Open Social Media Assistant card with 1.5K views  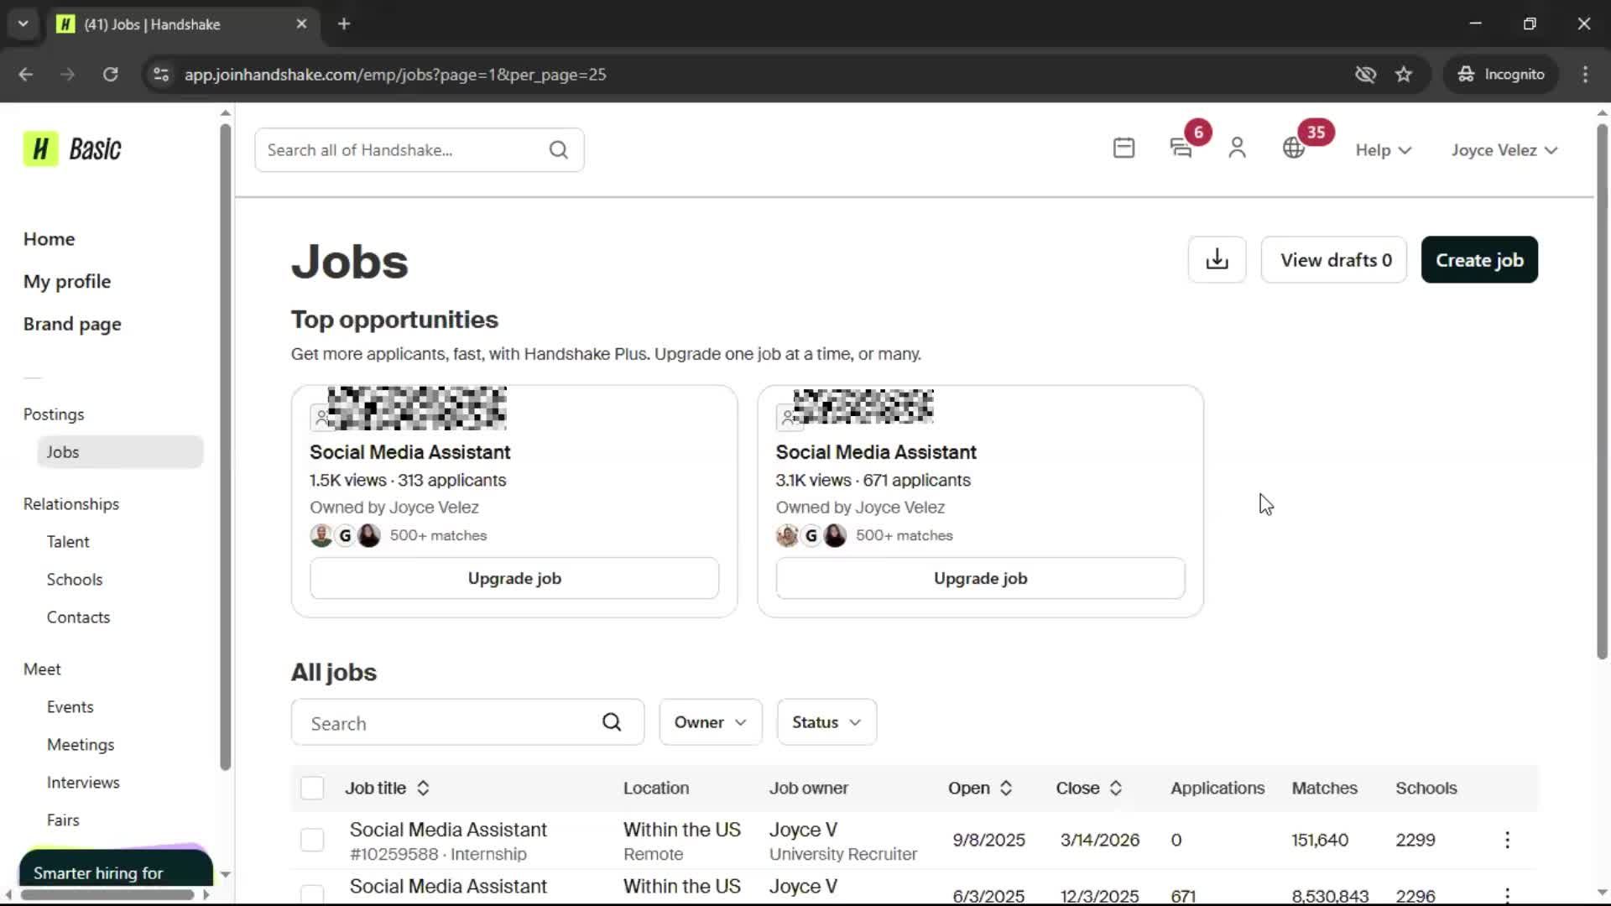[x=409, y=452]
